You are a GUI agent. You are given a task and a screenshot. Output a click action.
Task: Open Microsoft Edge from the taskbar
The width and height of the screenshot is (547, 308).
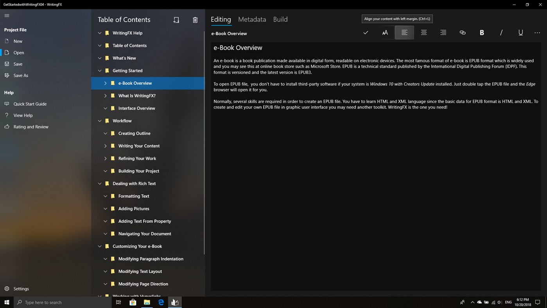pyautogui.click(x=161, y=302)
